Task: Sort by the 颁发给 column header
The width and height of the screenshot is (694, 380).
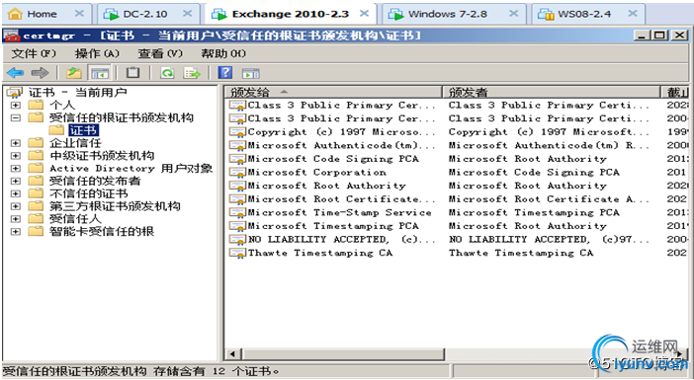Action: (334, 92)
